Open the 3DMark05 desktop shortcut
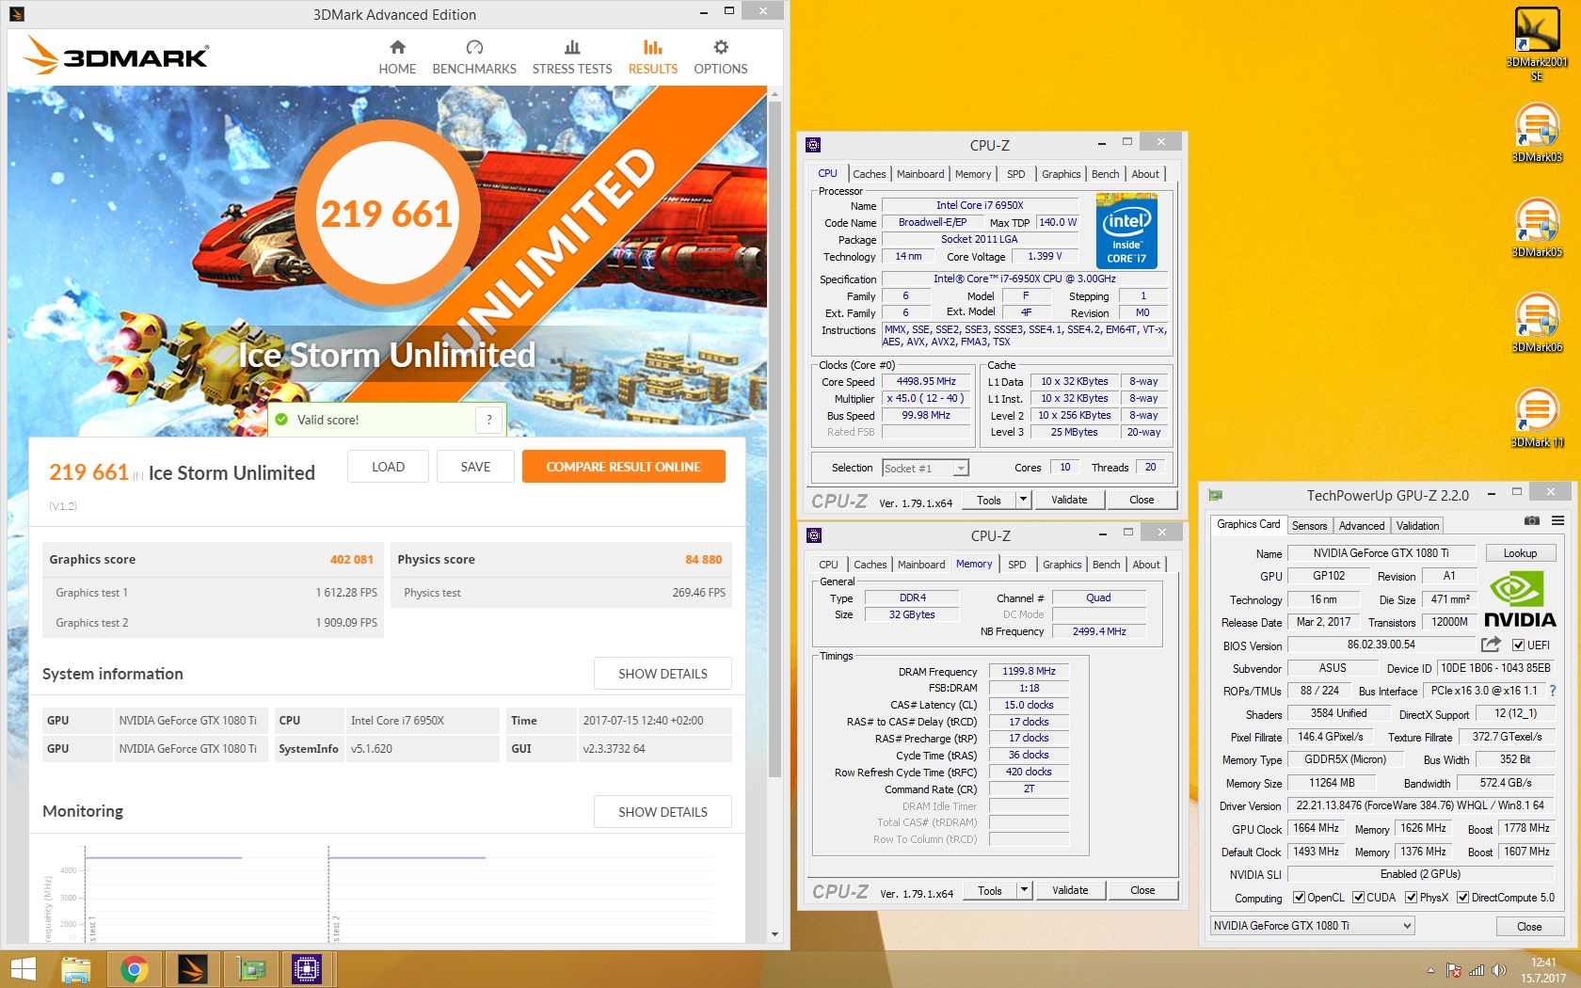 pyautogui.click(x=1537, y=228)
